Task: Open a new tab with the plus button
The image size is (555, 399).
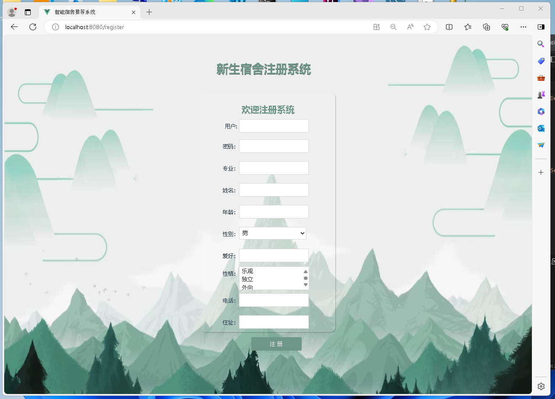Action: [149, 12]
